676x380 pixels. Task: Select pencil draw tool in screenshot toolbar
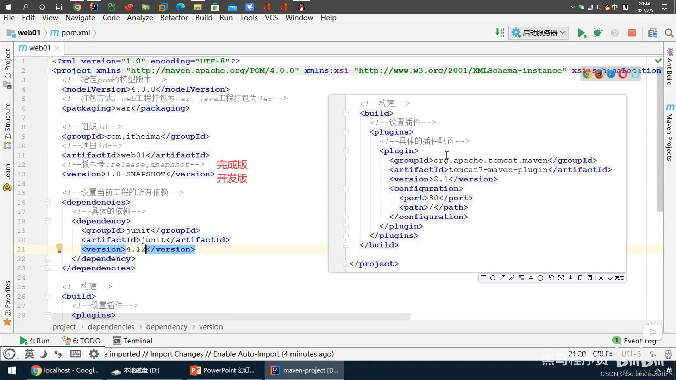(x=512, y=278)
